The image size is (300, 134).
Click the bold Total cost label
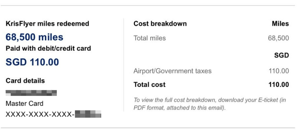tap(149, 85)
